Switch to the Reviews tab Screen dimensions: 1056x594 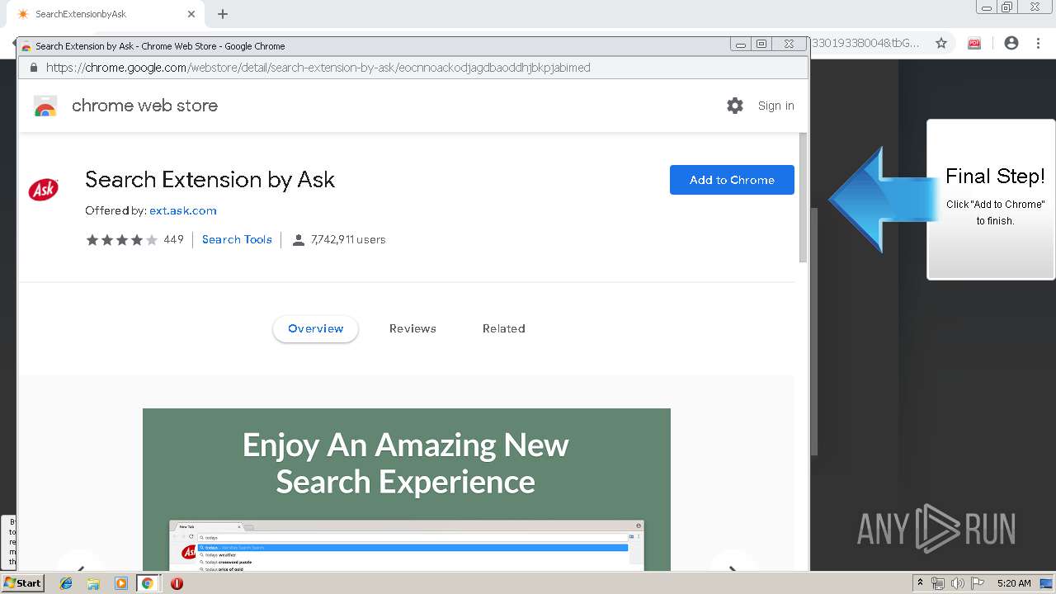pos(412,328)
